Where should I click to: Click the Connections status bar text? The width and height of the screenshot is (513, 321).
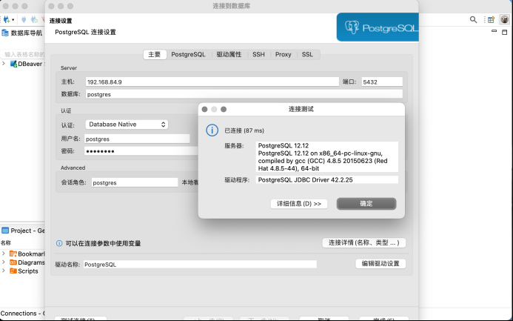(x=22, y=314)
